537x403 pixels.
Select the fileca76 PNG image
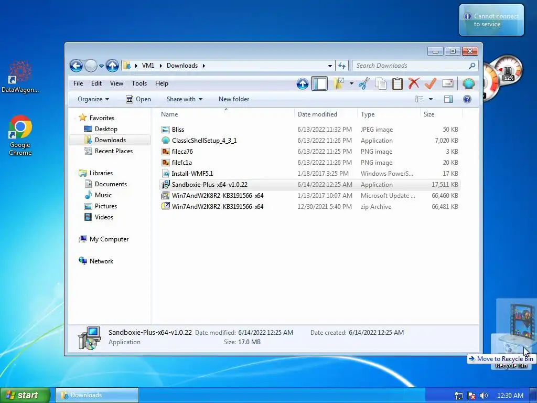(310, 152)
